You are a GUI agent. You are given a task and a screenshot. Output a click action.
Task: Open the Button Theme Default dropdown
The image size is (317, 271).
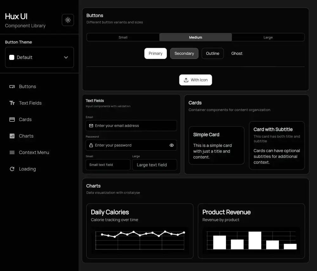pos(39,57)
